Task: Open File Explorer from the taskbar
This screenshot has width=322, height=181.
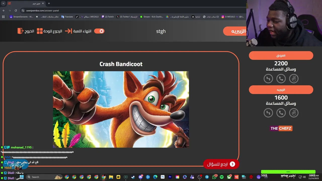Action: coord(111,177)
